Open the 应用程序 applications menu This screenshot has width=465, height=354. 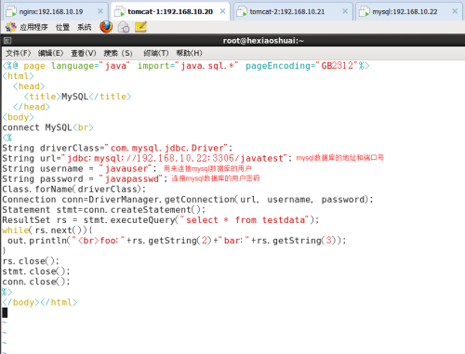click(x=33, y=27)
